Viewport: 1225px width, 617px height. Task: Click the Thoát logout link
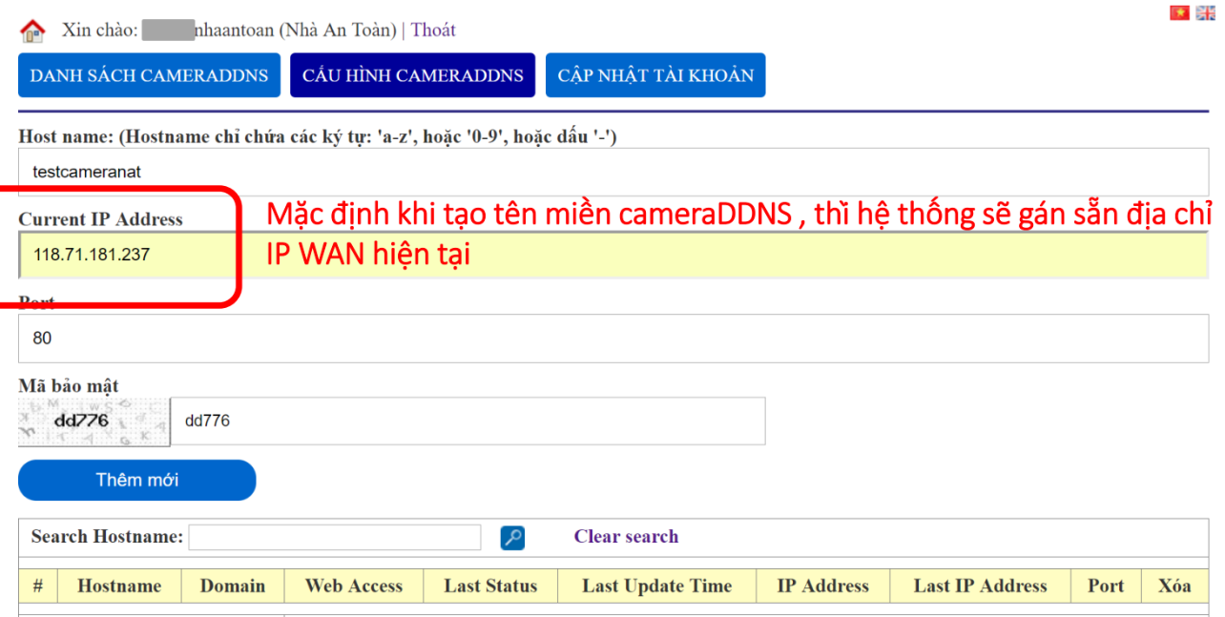433,31
